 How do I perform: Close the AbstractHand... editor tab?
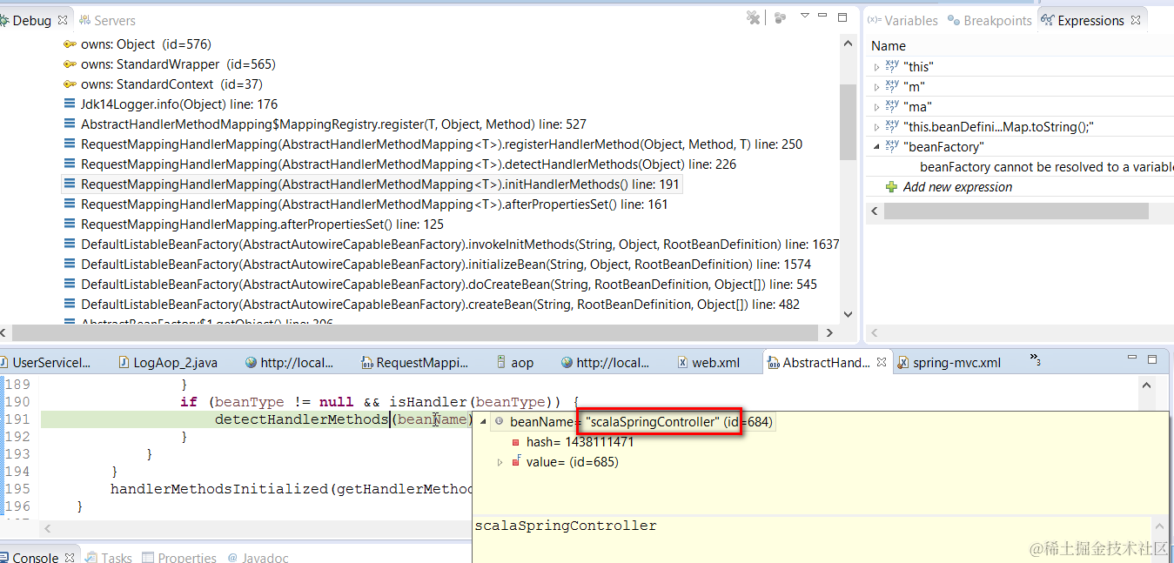(882, 362)
